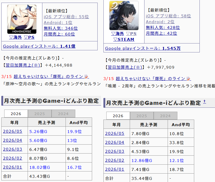The width and height of the screenshot is (215, 182).
Task: Open iOS アプリ総合: 55位 ranking link
Action: [x=66, y=17]
